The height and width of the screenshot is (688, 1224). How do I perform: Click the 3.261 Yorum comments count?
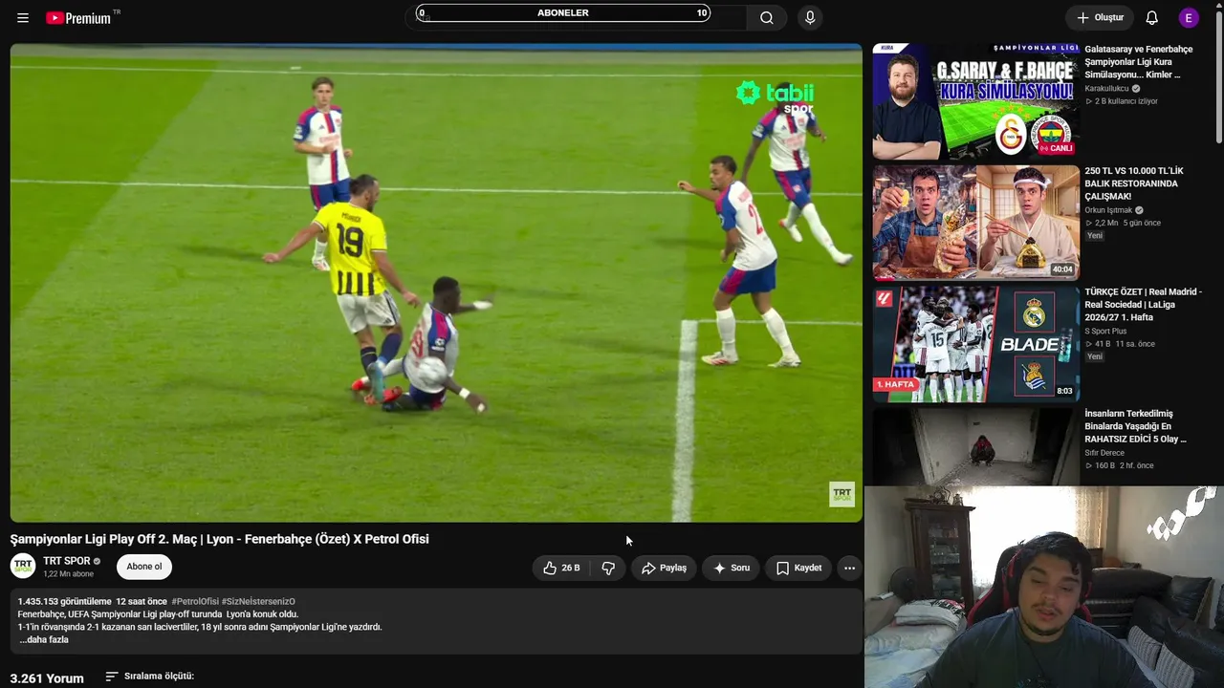47,678
